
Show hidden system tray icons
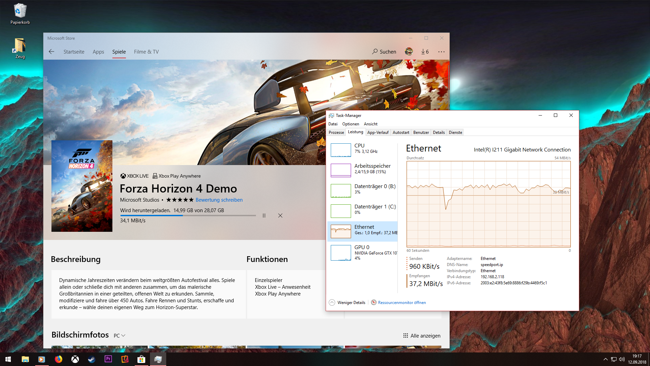605,359
